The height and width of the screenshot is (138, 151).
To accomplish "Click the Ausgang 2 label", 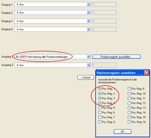I will click(x=7, y=65).
